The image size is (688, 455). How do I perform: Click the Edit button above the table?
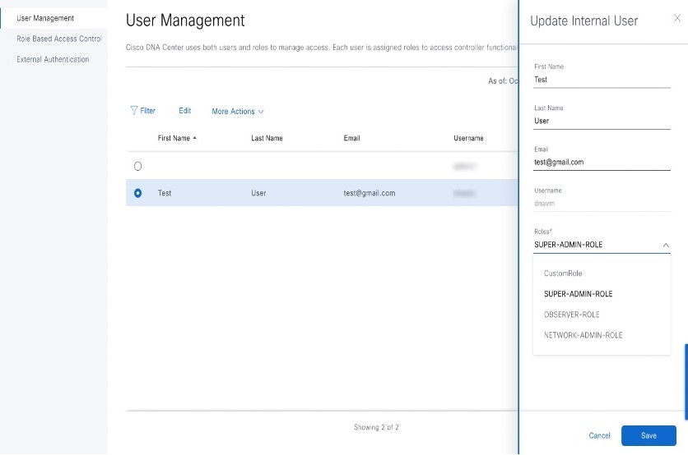tap(184, 111)
